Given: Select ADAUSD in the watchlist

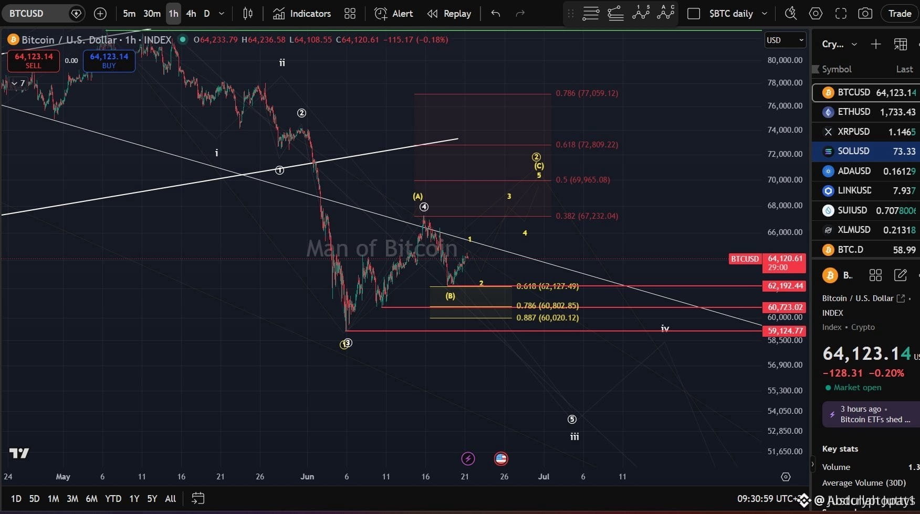Looking at the screenshot, I should tap(866, 171).
